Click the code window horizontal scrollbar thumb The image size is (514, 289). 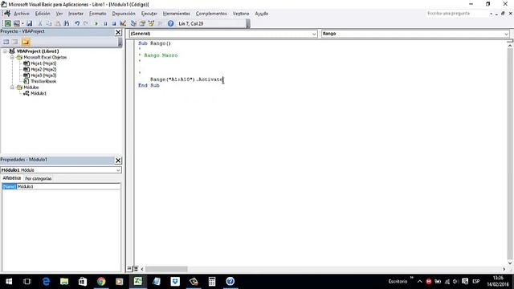click(x=166, y=269)
